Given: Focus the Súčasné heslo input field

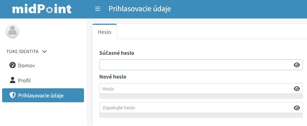Looking at the screenshot, I should [201, 65].
